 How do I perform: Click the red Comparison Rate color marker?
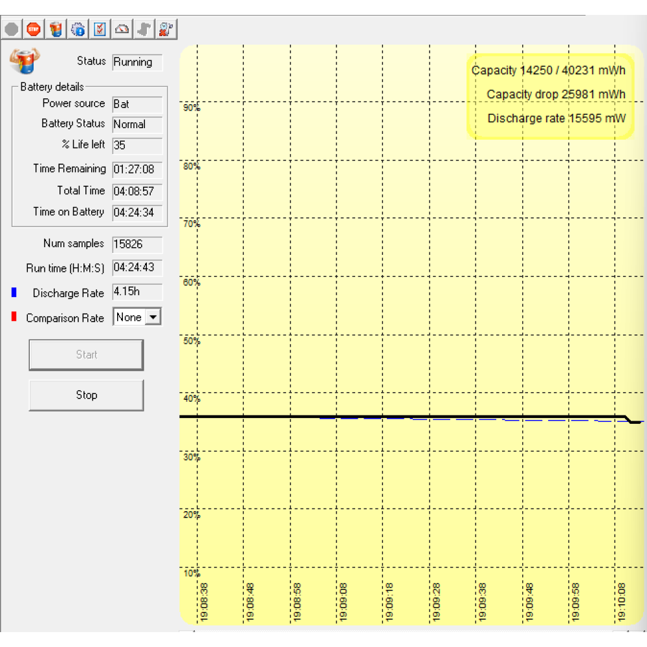(x=14, y=318)
